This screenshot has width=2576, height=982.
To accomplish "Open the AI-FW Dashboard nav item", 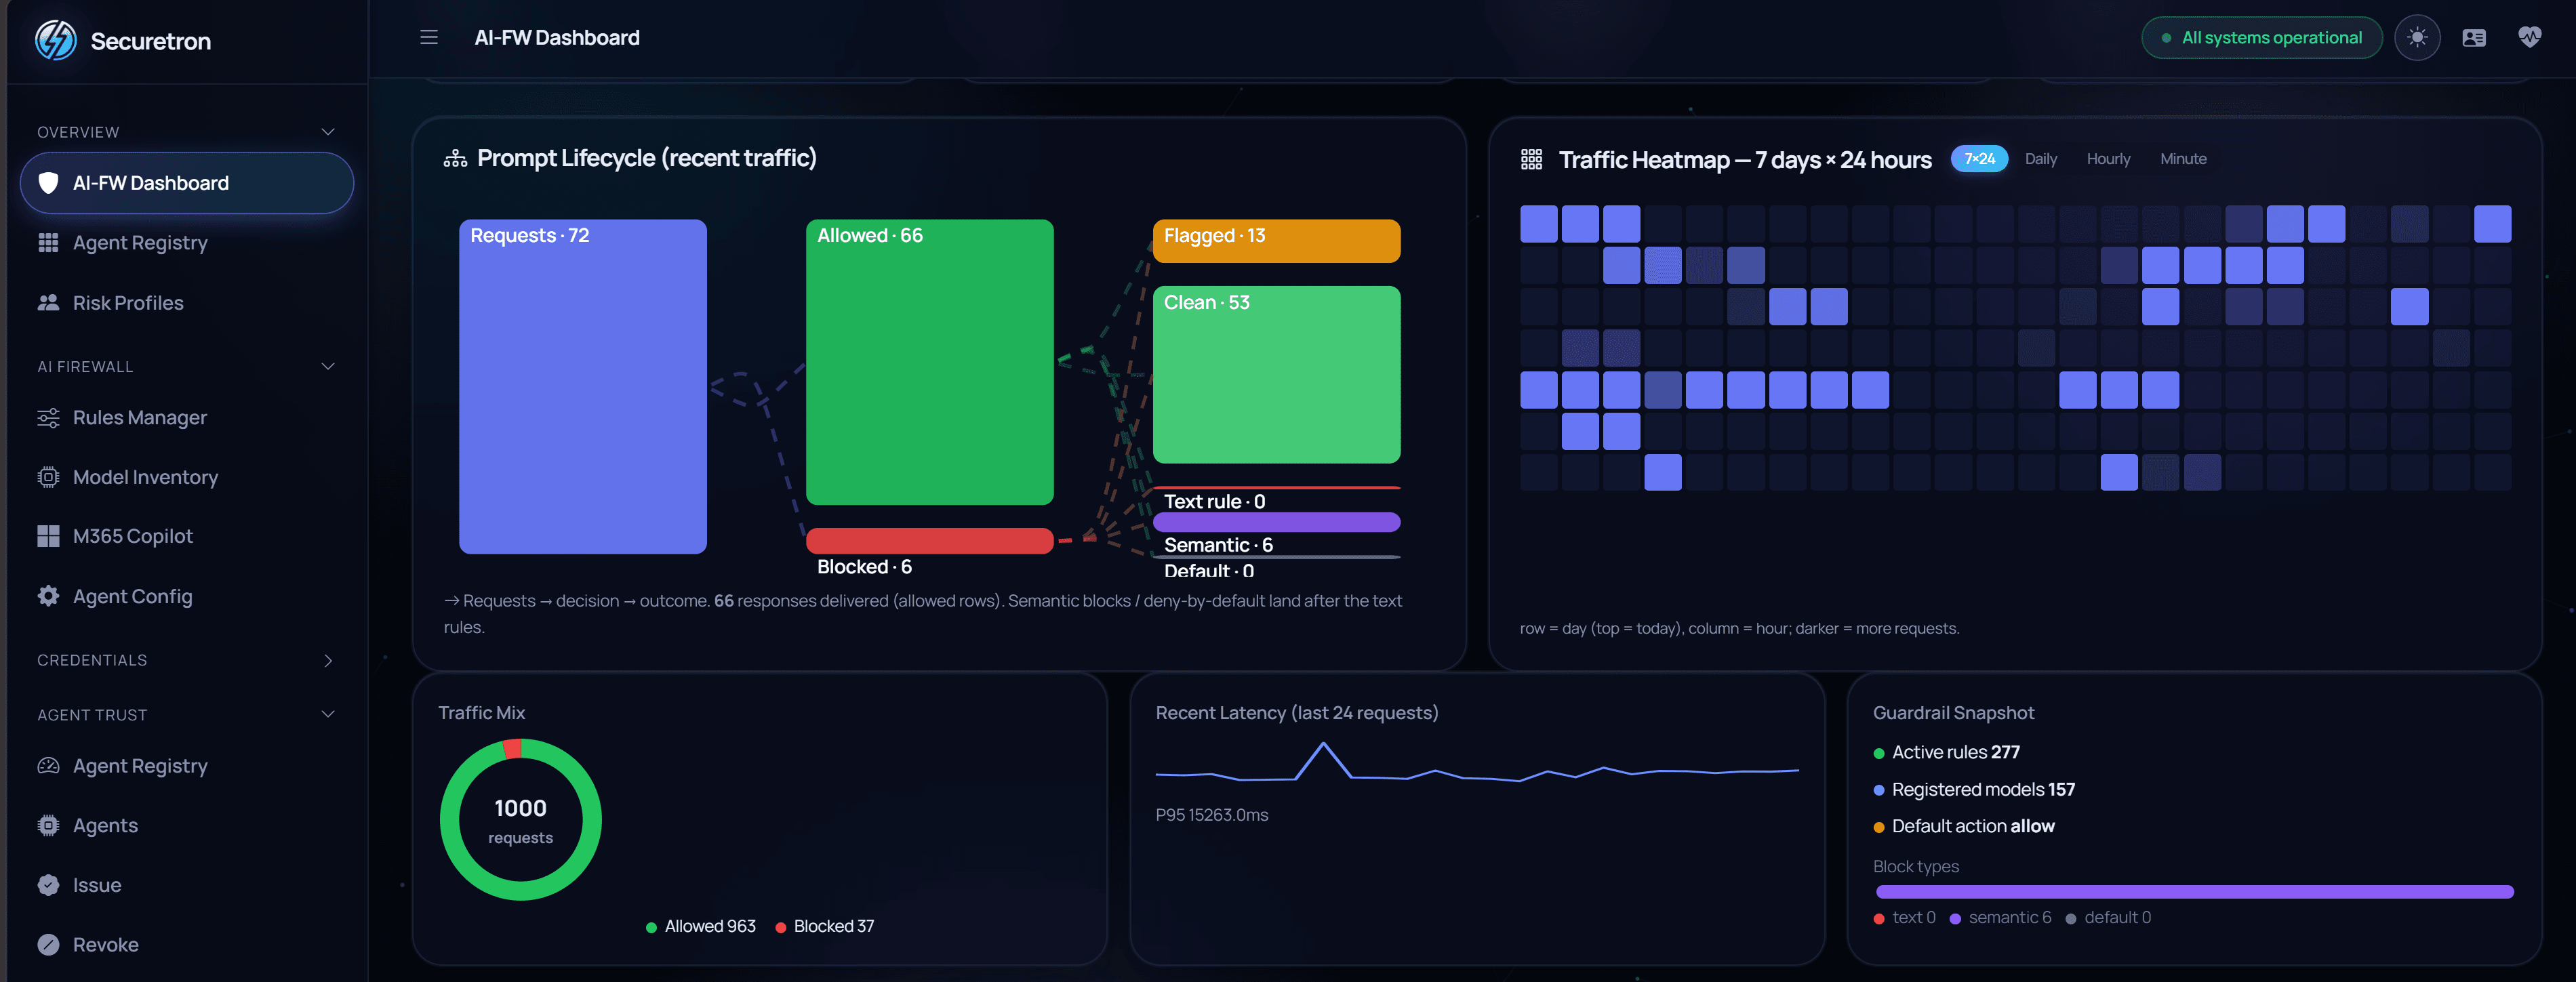I will 187,183.
